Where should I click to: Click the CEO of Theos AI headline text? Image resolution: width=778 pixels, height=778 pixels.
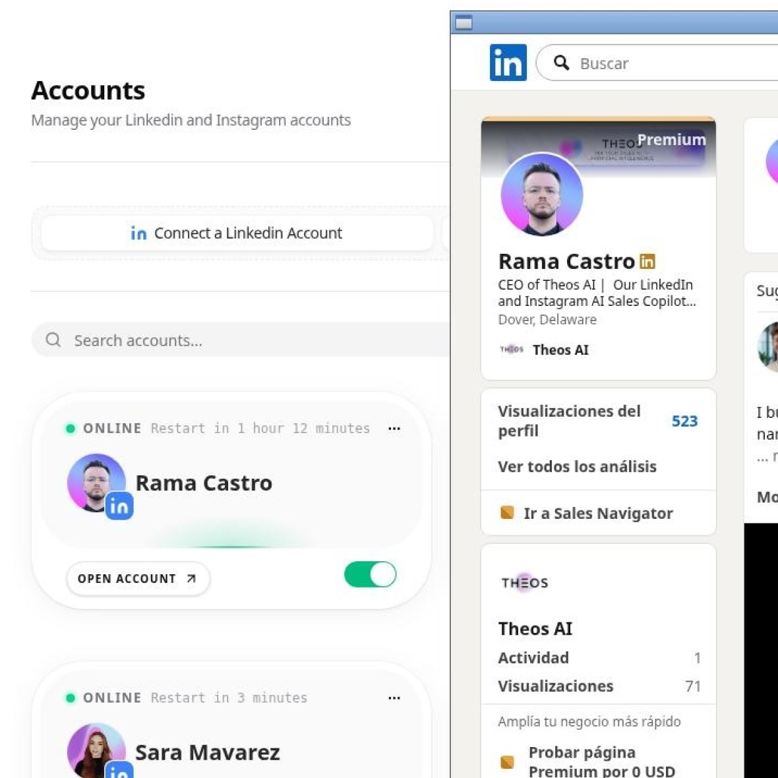[597, 293]
